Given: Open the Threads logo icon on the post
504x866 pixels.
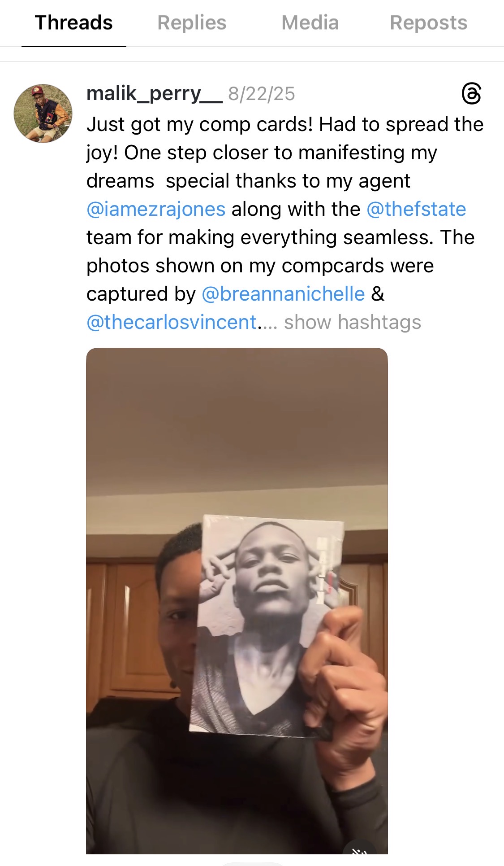Looking at the screenshot, I should 471,94.
